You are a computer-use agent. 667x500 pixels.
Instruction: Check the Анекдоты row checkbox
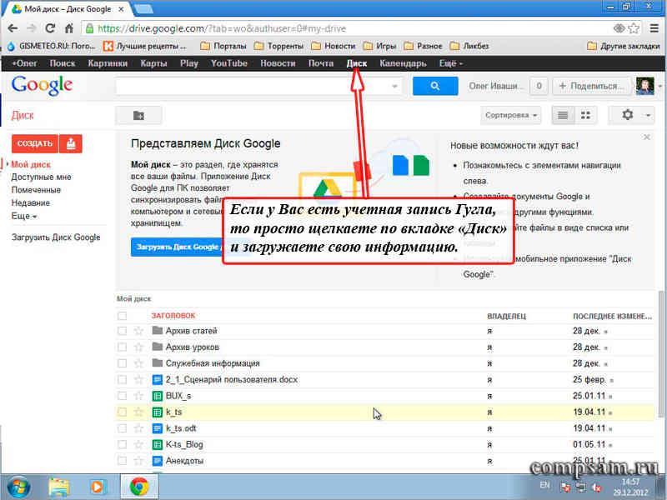tap(122, 461)
